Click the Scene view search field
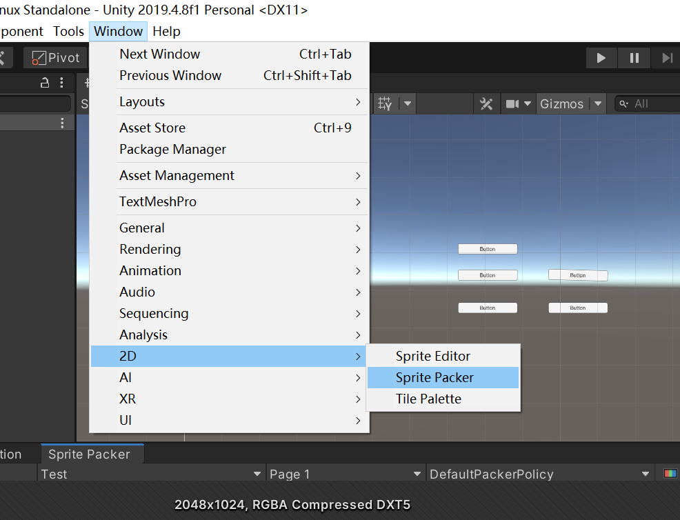Image resolution: width=680 pixels, height=520 pixels. tap(647, 103)
